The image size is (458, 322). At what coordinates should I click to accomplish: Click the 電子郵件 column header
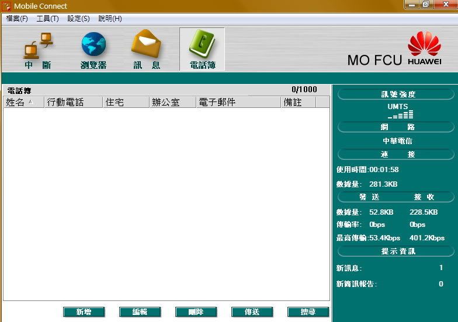(238, 102)
